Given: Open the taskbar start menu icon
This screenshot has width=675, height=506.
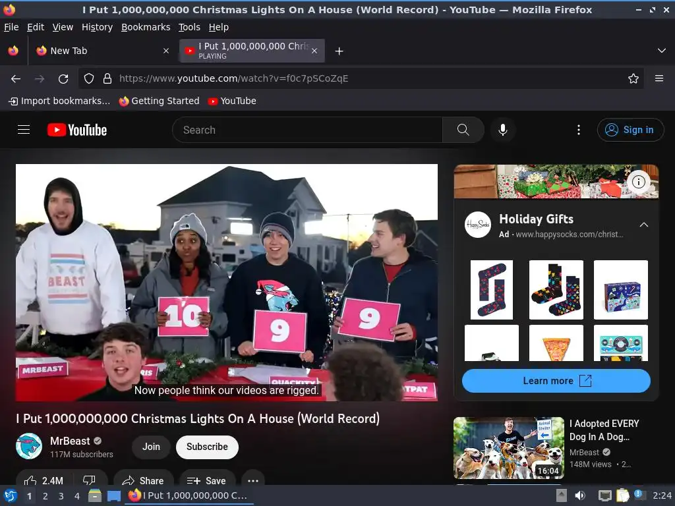Looking at the screenshot, I should pos(11,496).
